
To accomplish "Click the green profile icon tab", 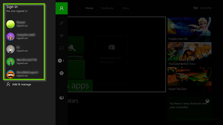I will pos(61,8).
